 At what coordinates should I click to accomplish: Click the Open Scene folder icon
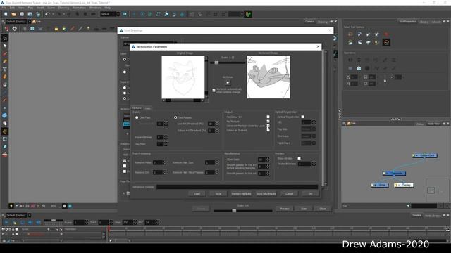(x=13, y=14)
